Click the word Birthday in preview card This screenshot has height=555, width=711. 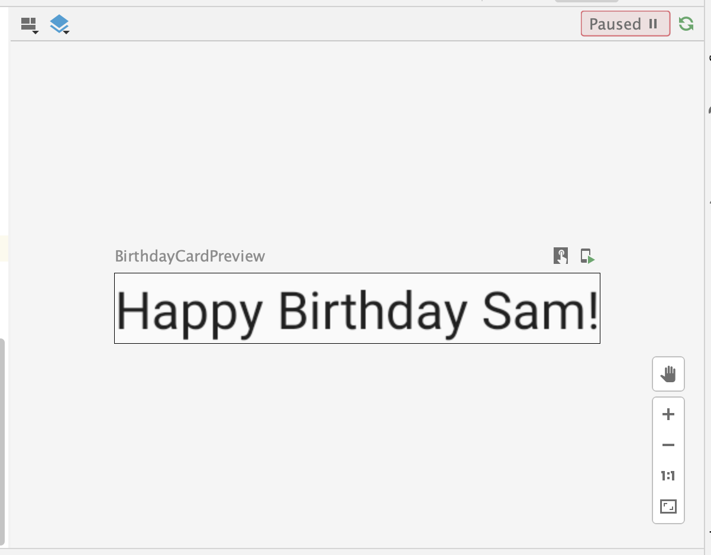coord(373,311)
